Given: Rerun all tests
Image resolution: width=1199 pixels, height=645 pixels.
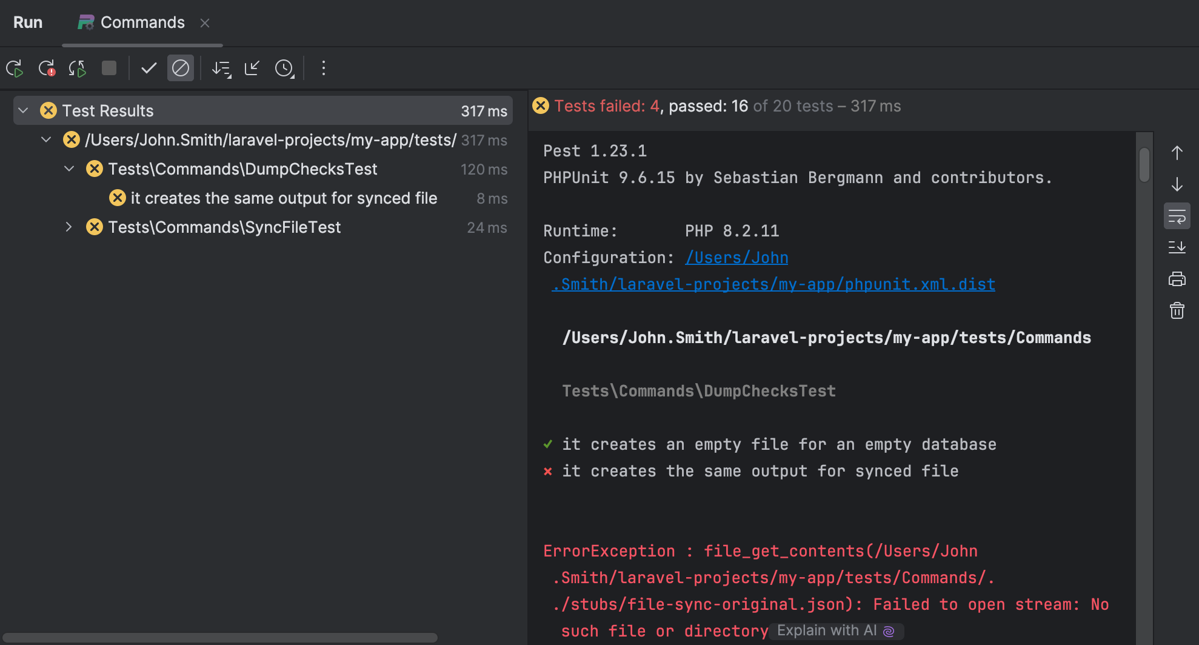Looking at the screenshot, I should (x=15, y=68).
